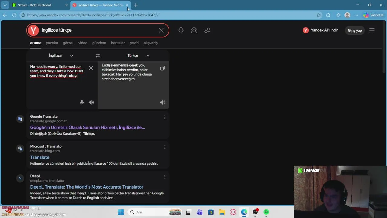The width and height of the screenshot is (387, 218).
Task: Listen to the English source text
Action: click(91, 102)
